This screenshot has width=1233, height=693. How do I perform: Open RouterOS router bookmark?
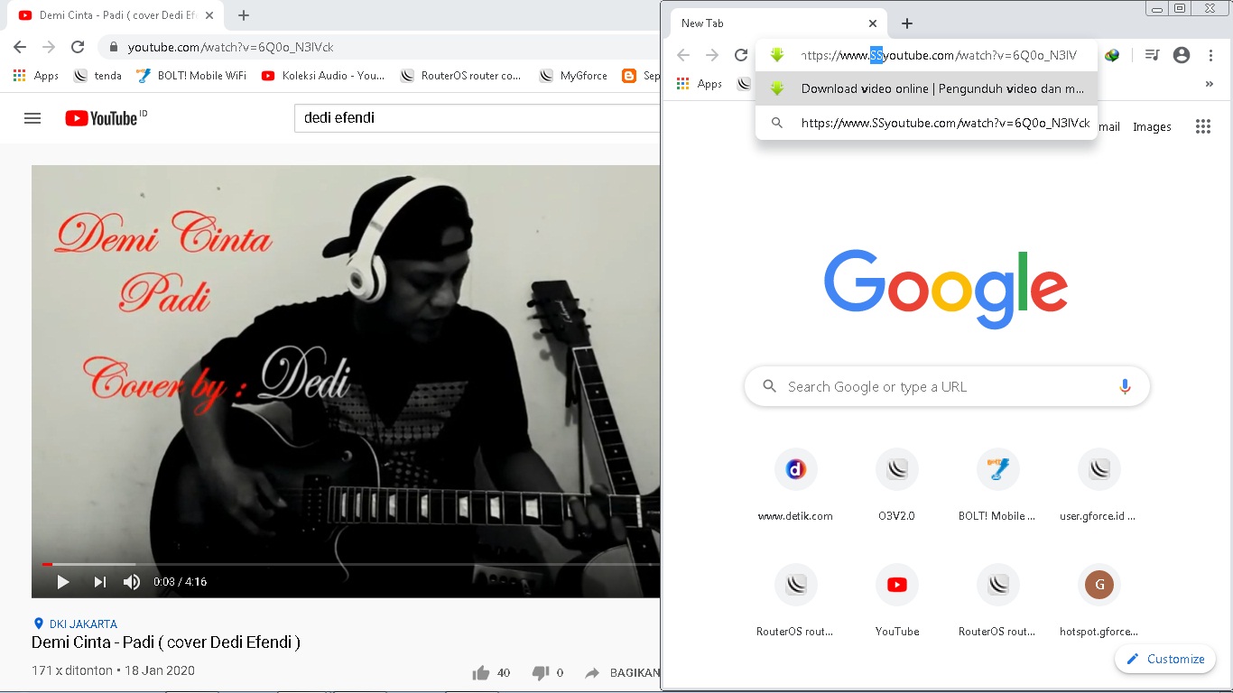pyautogui.click(x=461, y=76)
